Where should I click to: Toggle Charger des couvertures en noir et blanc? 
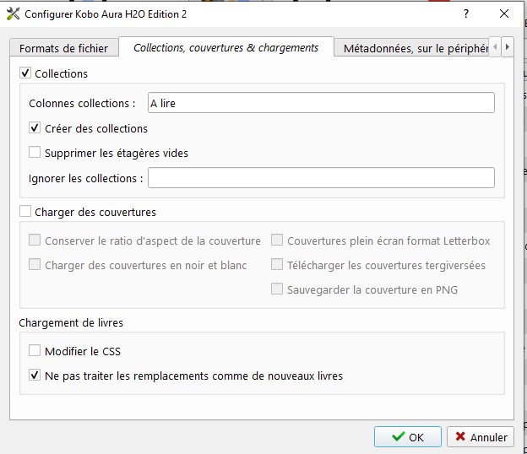click(x=35, y=265)
